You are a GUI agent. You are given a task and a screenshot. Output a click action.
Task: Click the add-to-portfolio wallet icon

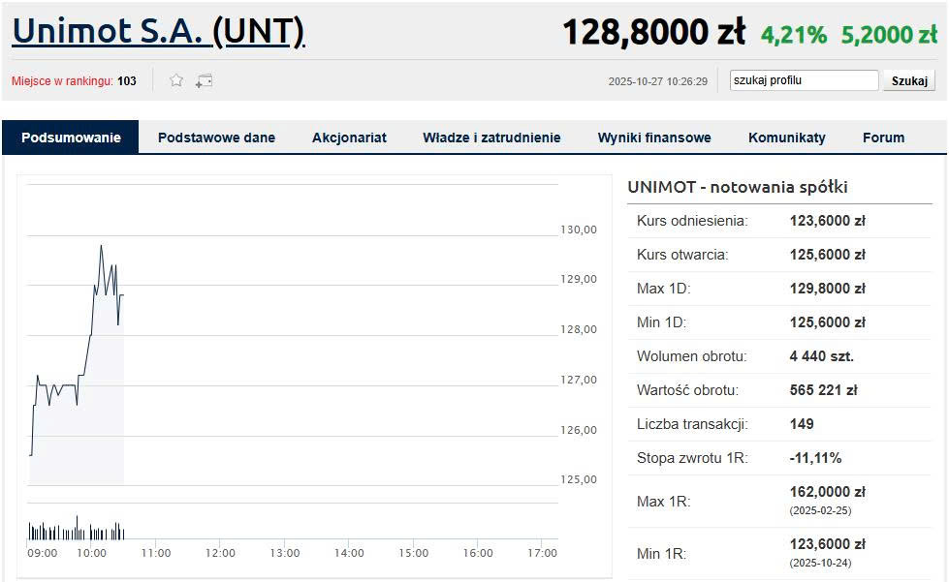tap(204, 80)
